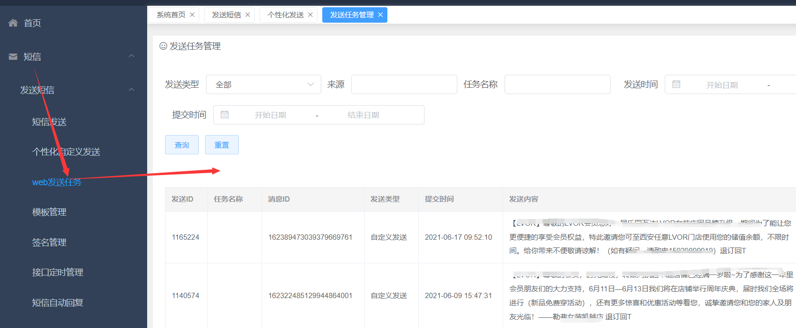Viewport: 796px width, 328px height.
Task: Click the 查询 button
Action: 182,145
